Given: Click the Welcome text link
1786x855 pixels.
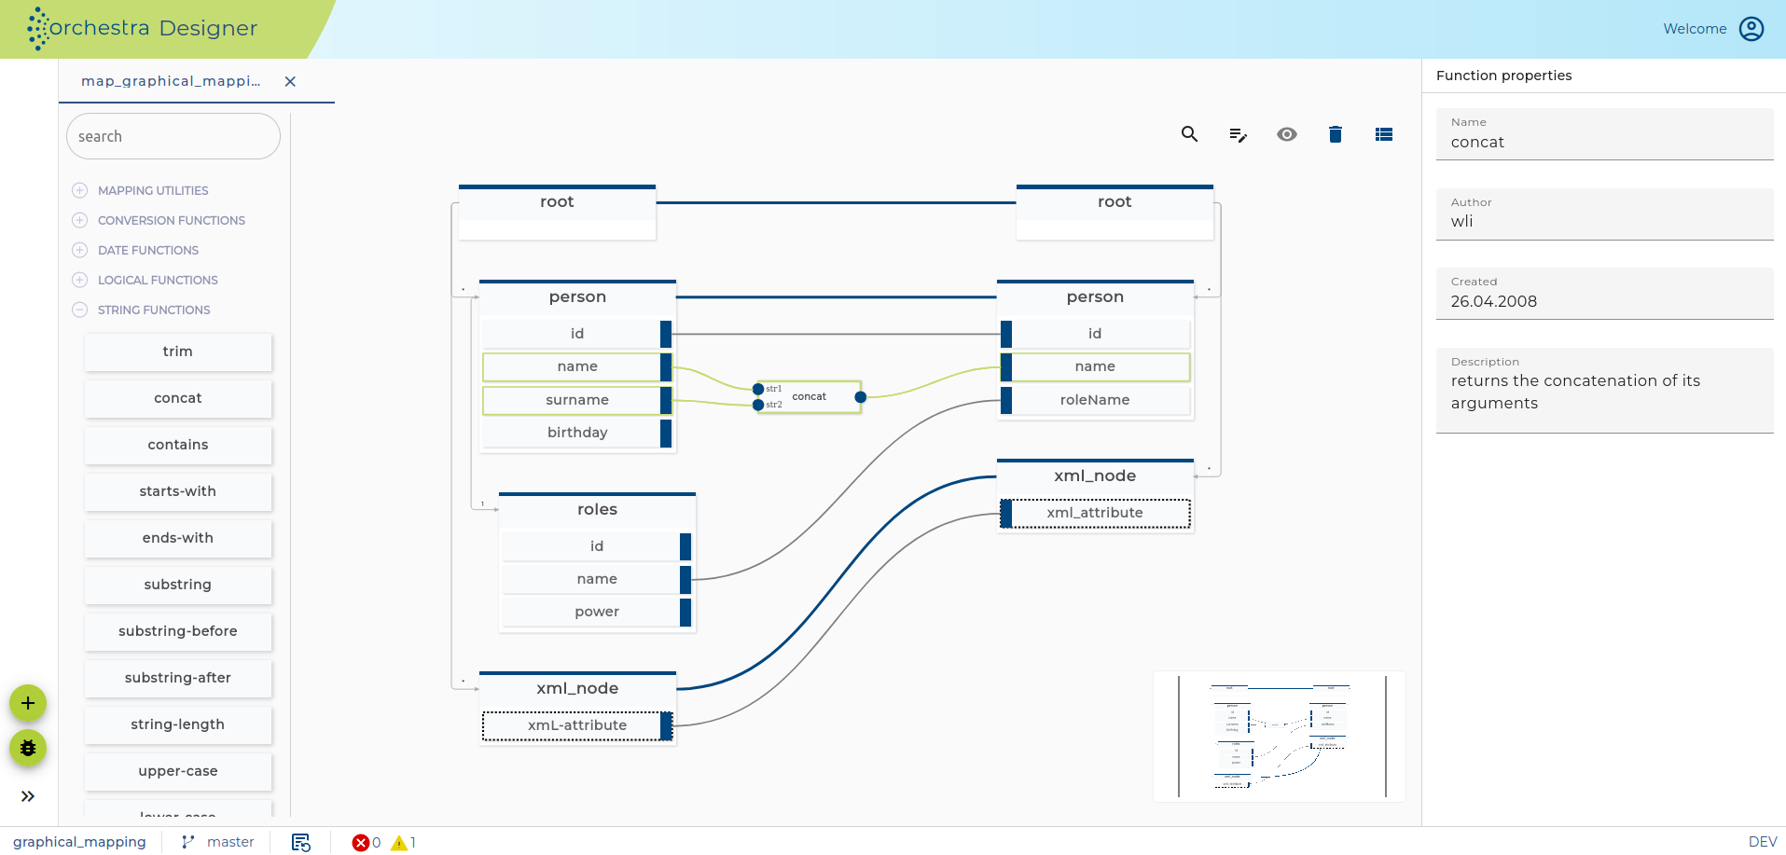Looking at the screenshot, I should [1695, 29].
